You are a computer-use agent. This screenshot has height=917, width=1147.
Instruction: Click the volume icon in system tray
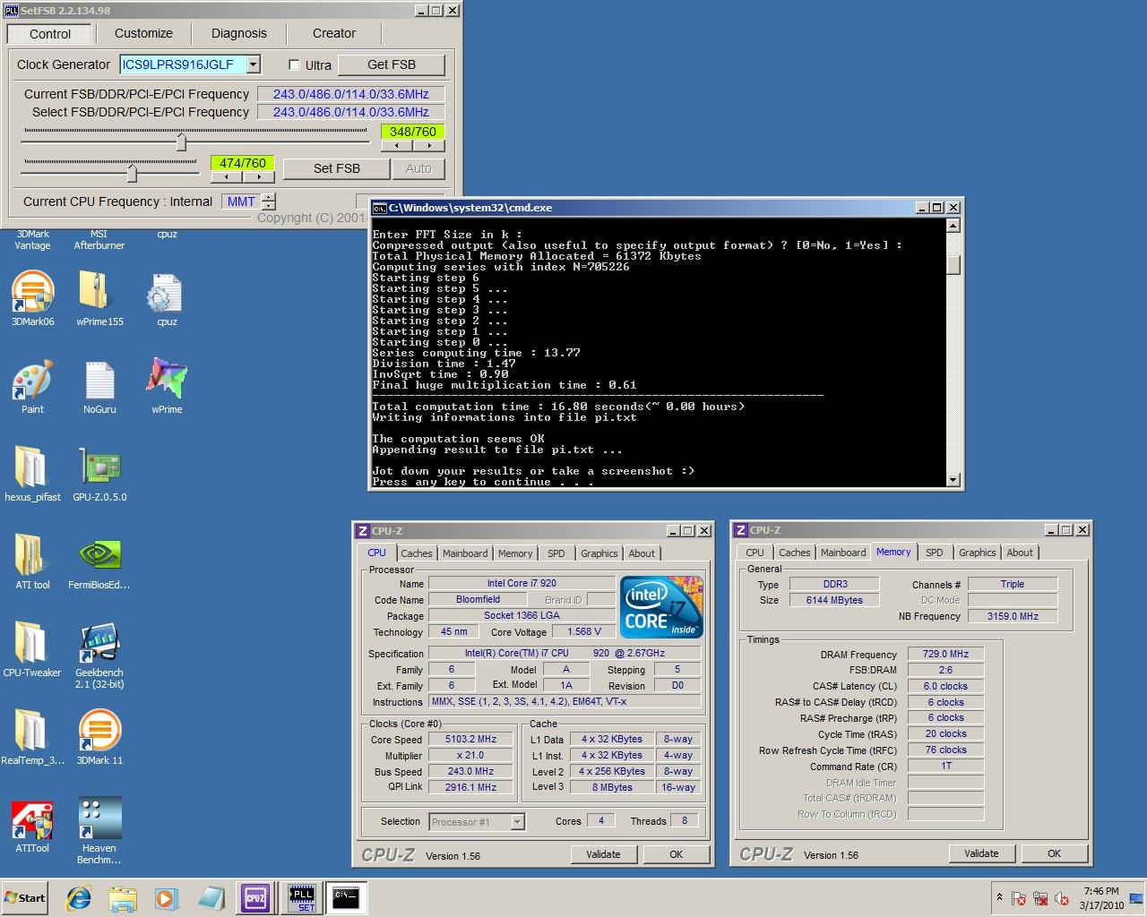pyautogui.click(x=1062, y=898)
